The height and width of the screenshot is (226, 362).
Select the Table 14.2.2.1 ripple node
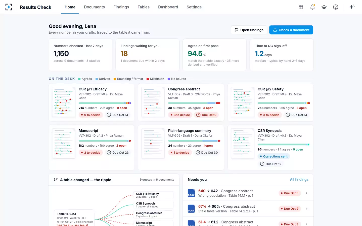pos(74,218)
